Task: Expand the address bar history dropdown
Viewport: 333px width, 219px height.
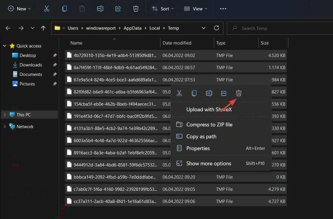Action: click(x=204, y=28)
